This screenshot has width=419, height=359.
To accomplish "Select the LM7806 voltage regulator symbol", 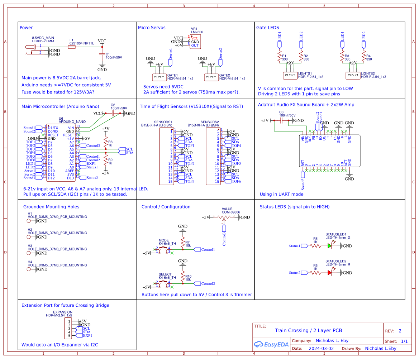I will 195,40.
